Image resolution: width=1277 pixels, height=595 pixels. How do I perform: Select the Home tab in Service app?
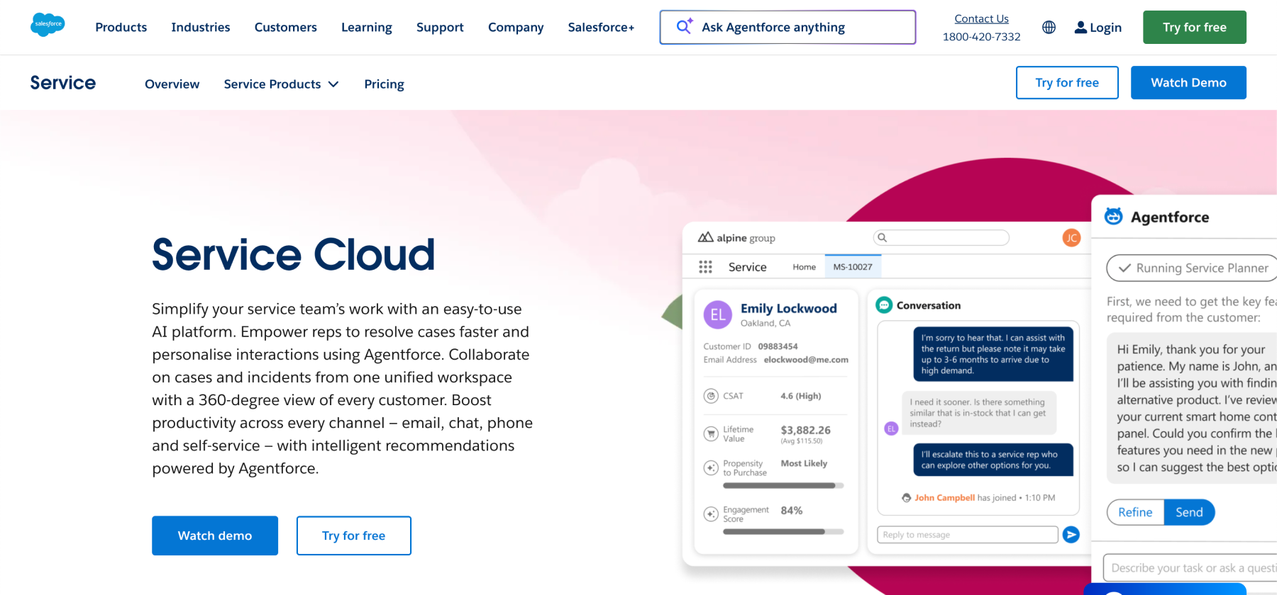805,267
